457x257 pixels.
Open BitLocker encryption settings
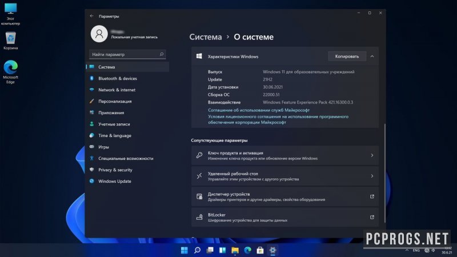284,218
